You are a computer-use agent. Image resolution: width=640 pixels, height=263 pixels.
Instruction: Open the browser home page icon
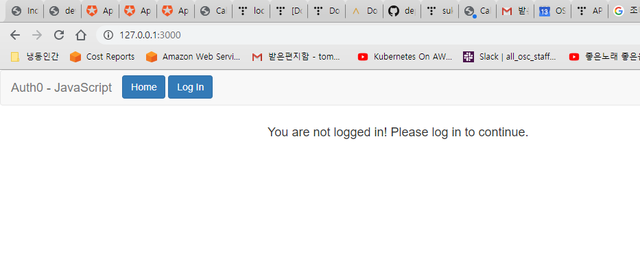click(x=81, y=36)
